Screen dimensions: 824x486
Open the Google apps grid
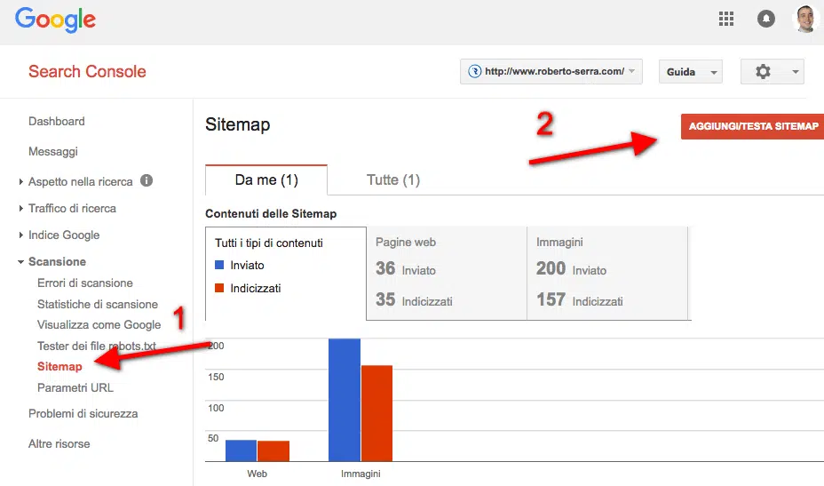coord(726,19)
